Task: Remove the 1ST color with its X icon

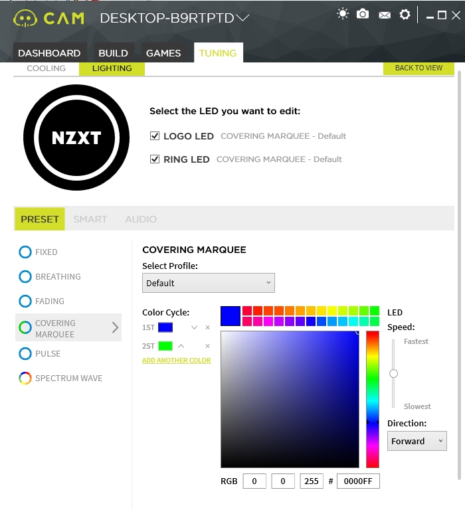Action: tap(208, 327)
